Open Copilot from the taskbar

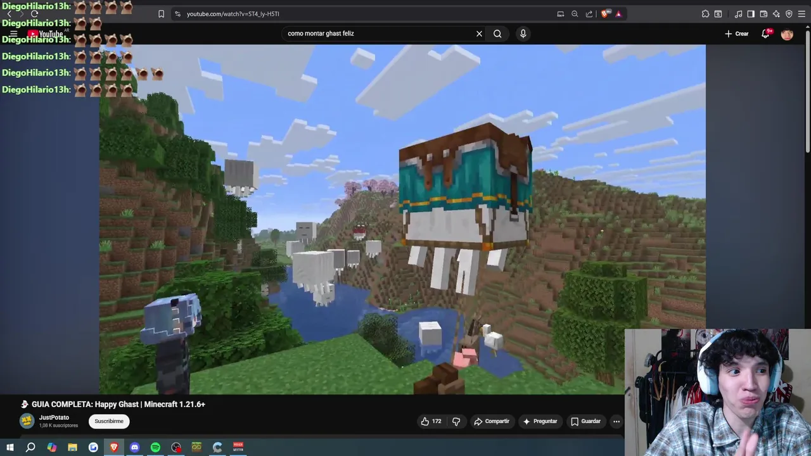point(51,447)
